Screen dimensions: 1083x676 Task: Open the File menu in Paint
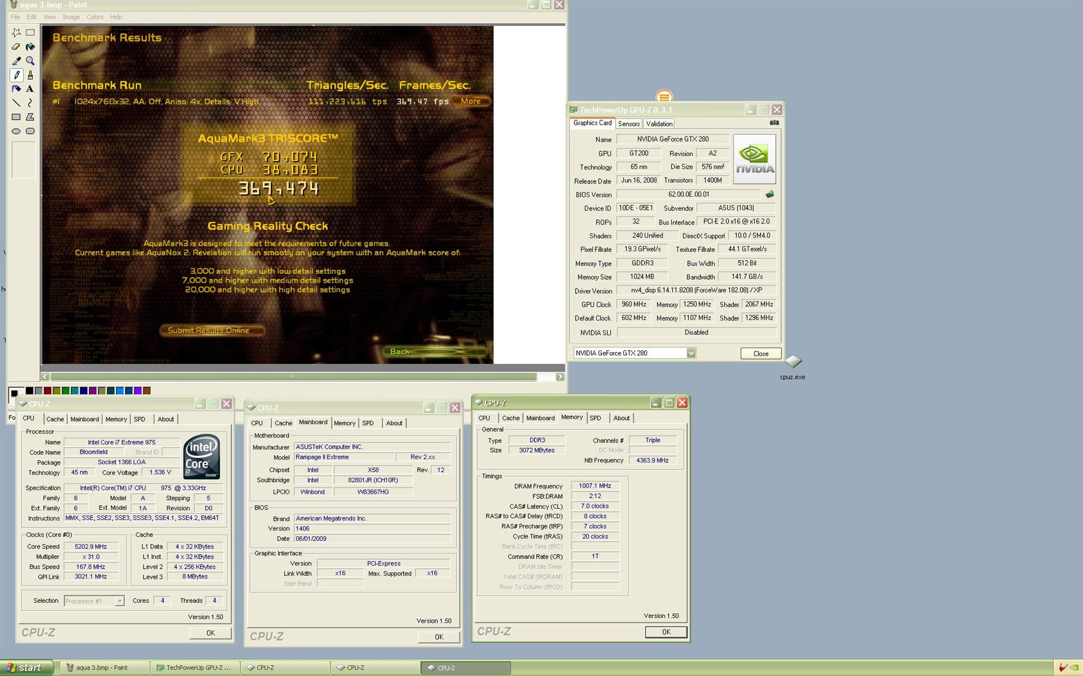point(16,17)
